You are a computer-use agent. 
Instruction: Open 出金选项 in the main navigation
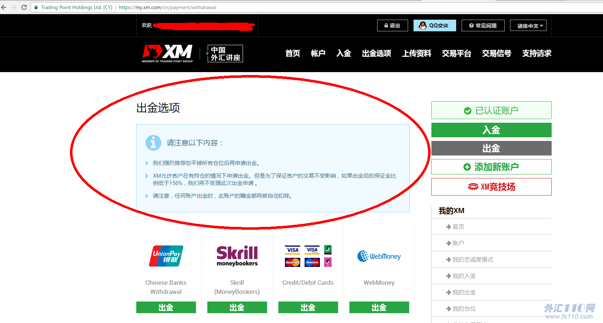(x=376, y=54)
